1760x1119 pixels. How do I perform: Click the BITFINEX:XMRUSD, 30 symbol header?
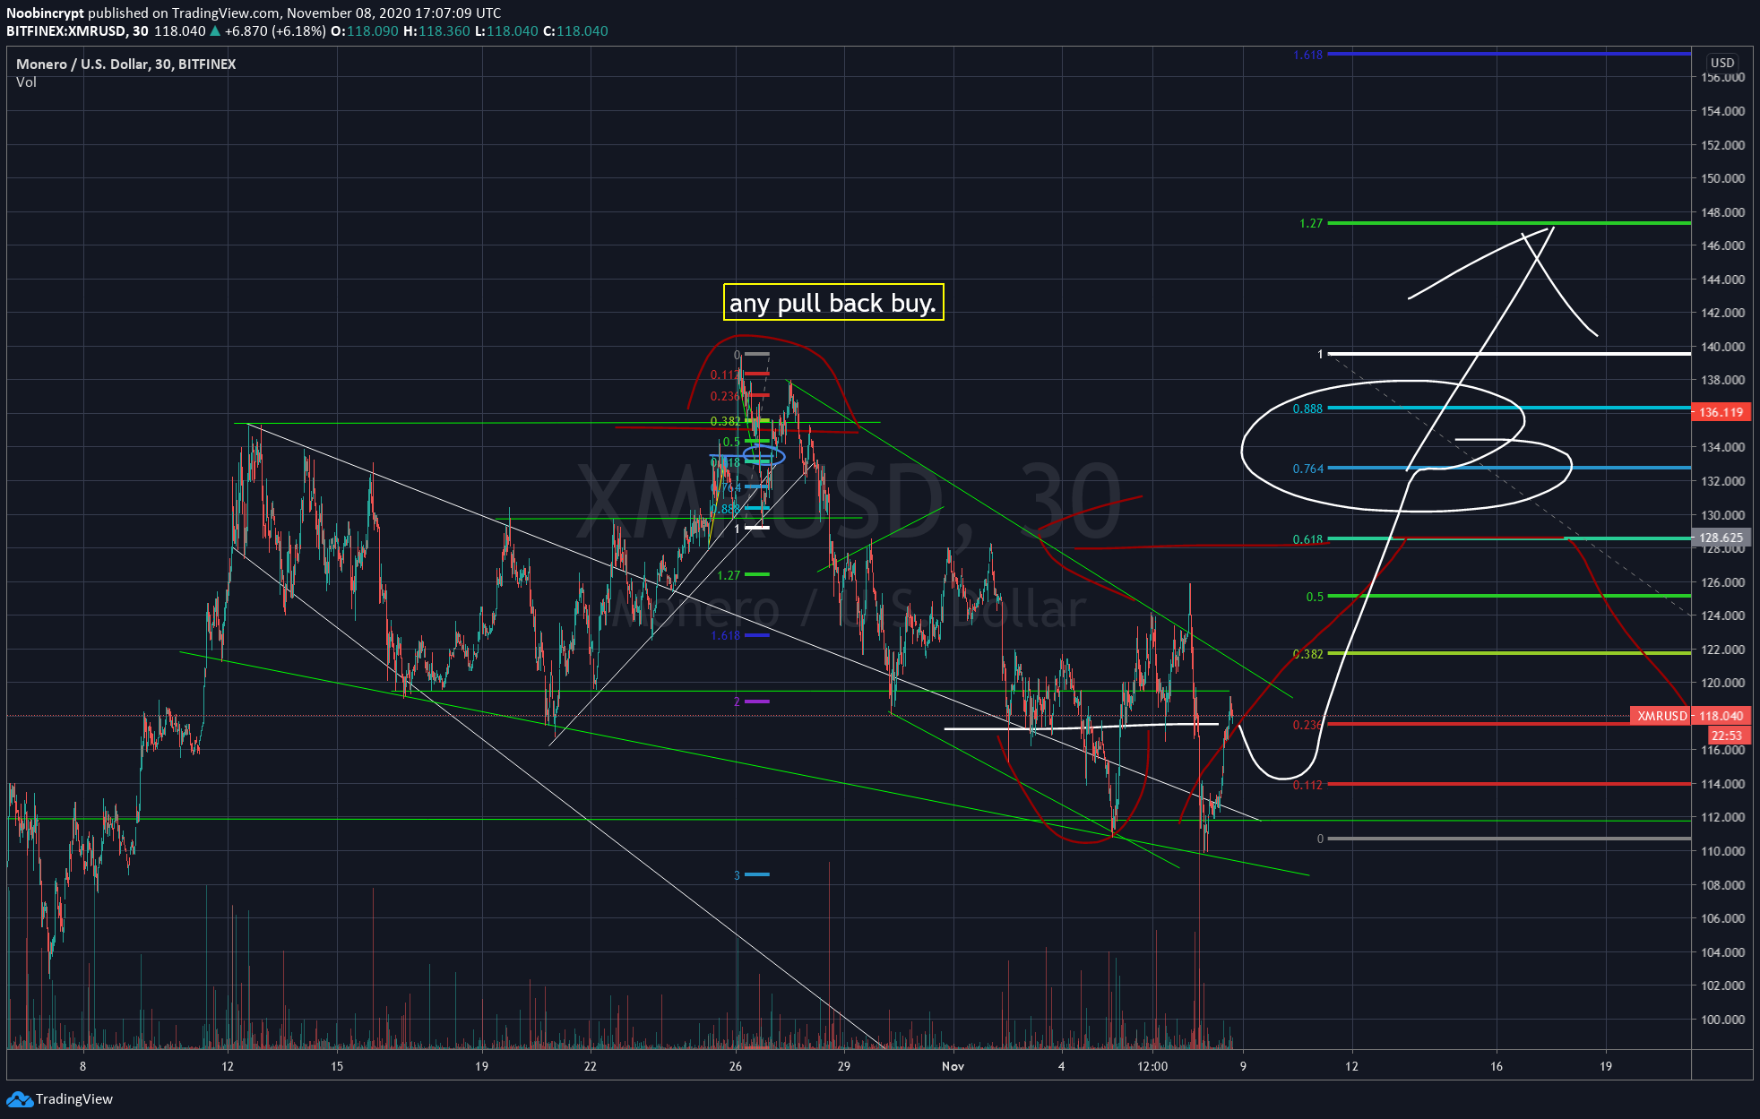(77, 31)
